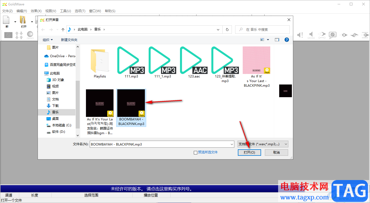
Task: Click the unlicensed version purchase banner
Action: click(152, 189)
